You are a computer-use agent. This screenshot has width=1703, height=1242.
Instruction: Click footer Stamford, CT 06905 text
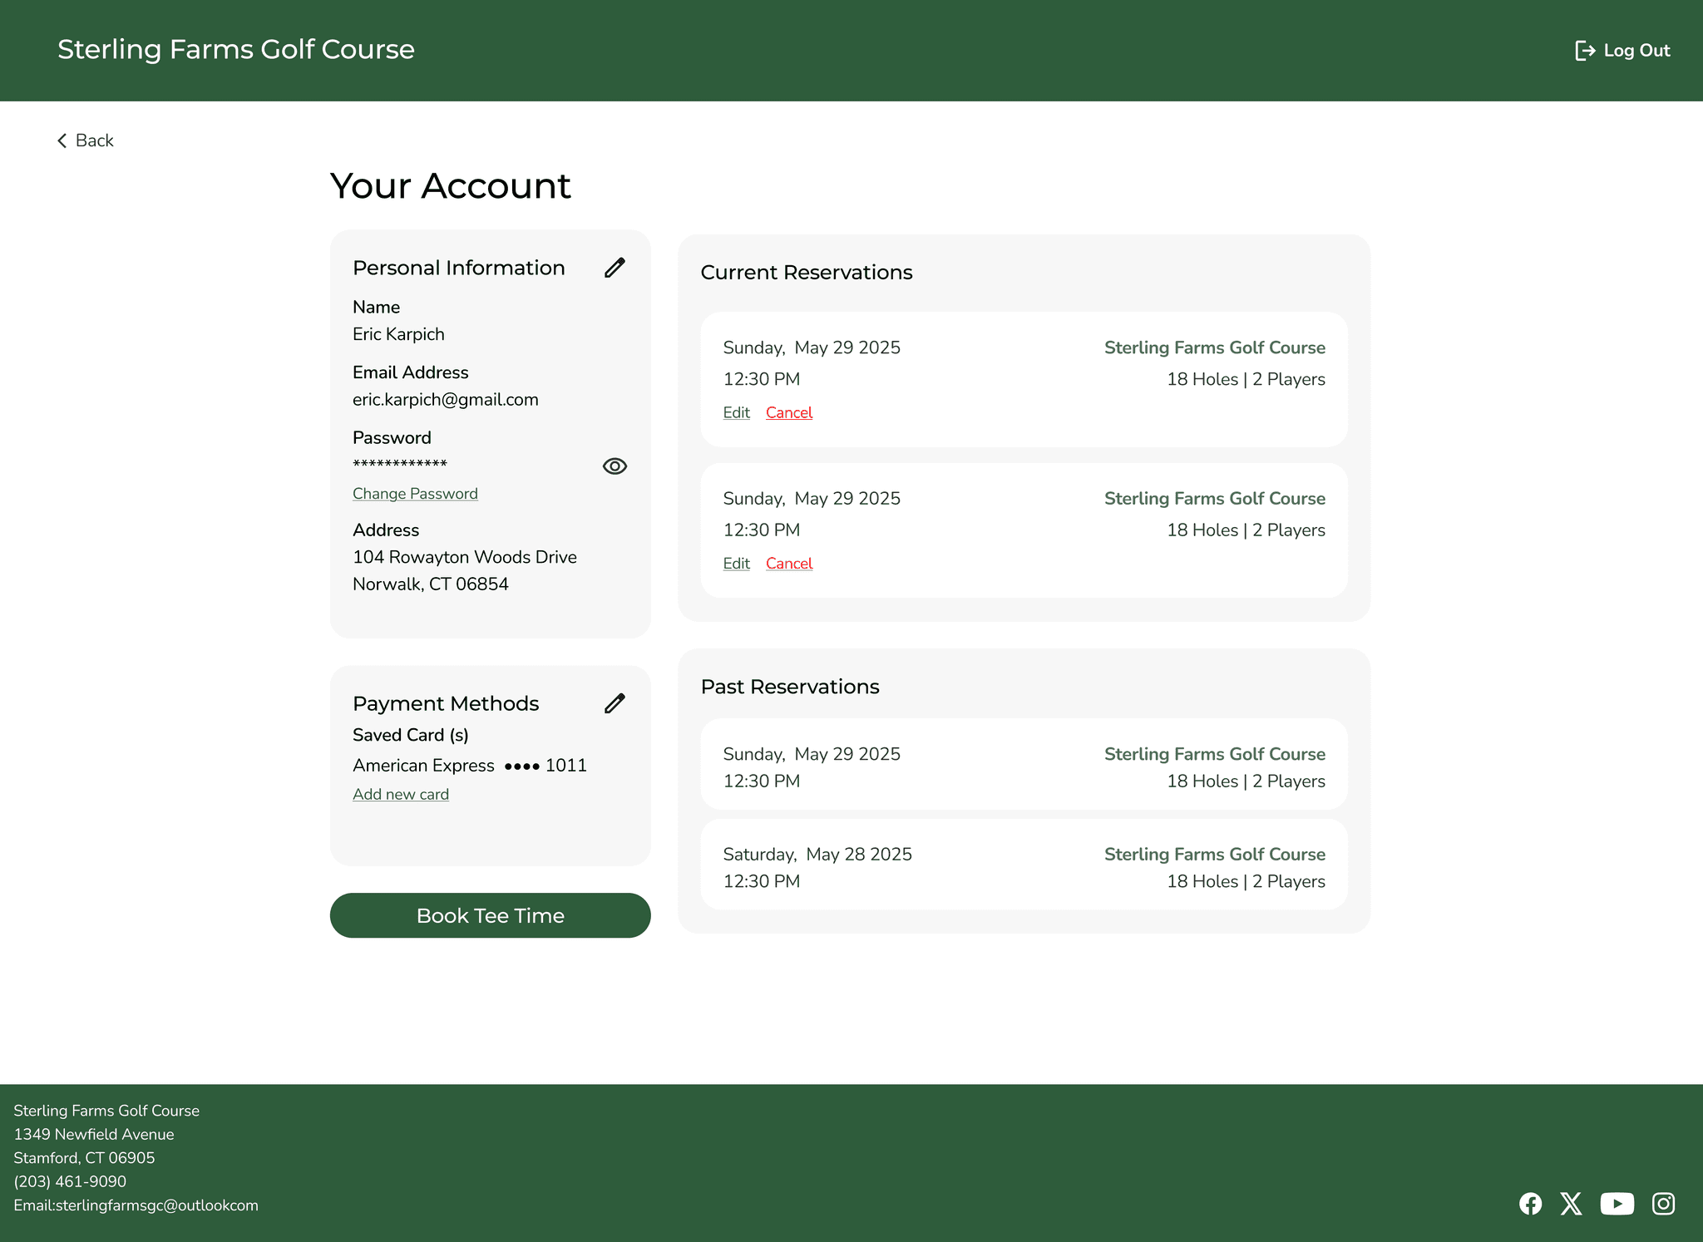click(x=84, y=1158)
